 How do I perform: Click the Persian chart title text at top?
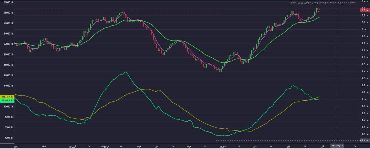click(x=323, y=3)
